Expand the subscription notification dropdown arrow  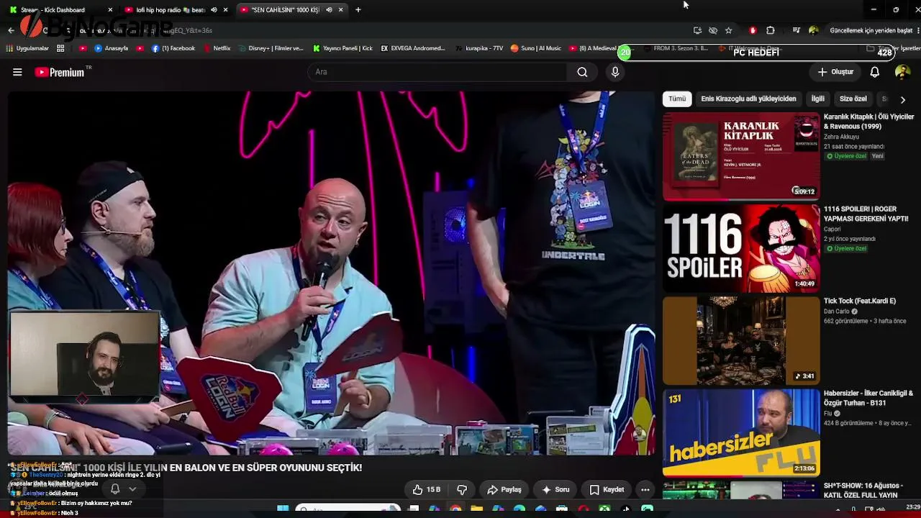tap(132, 489)
